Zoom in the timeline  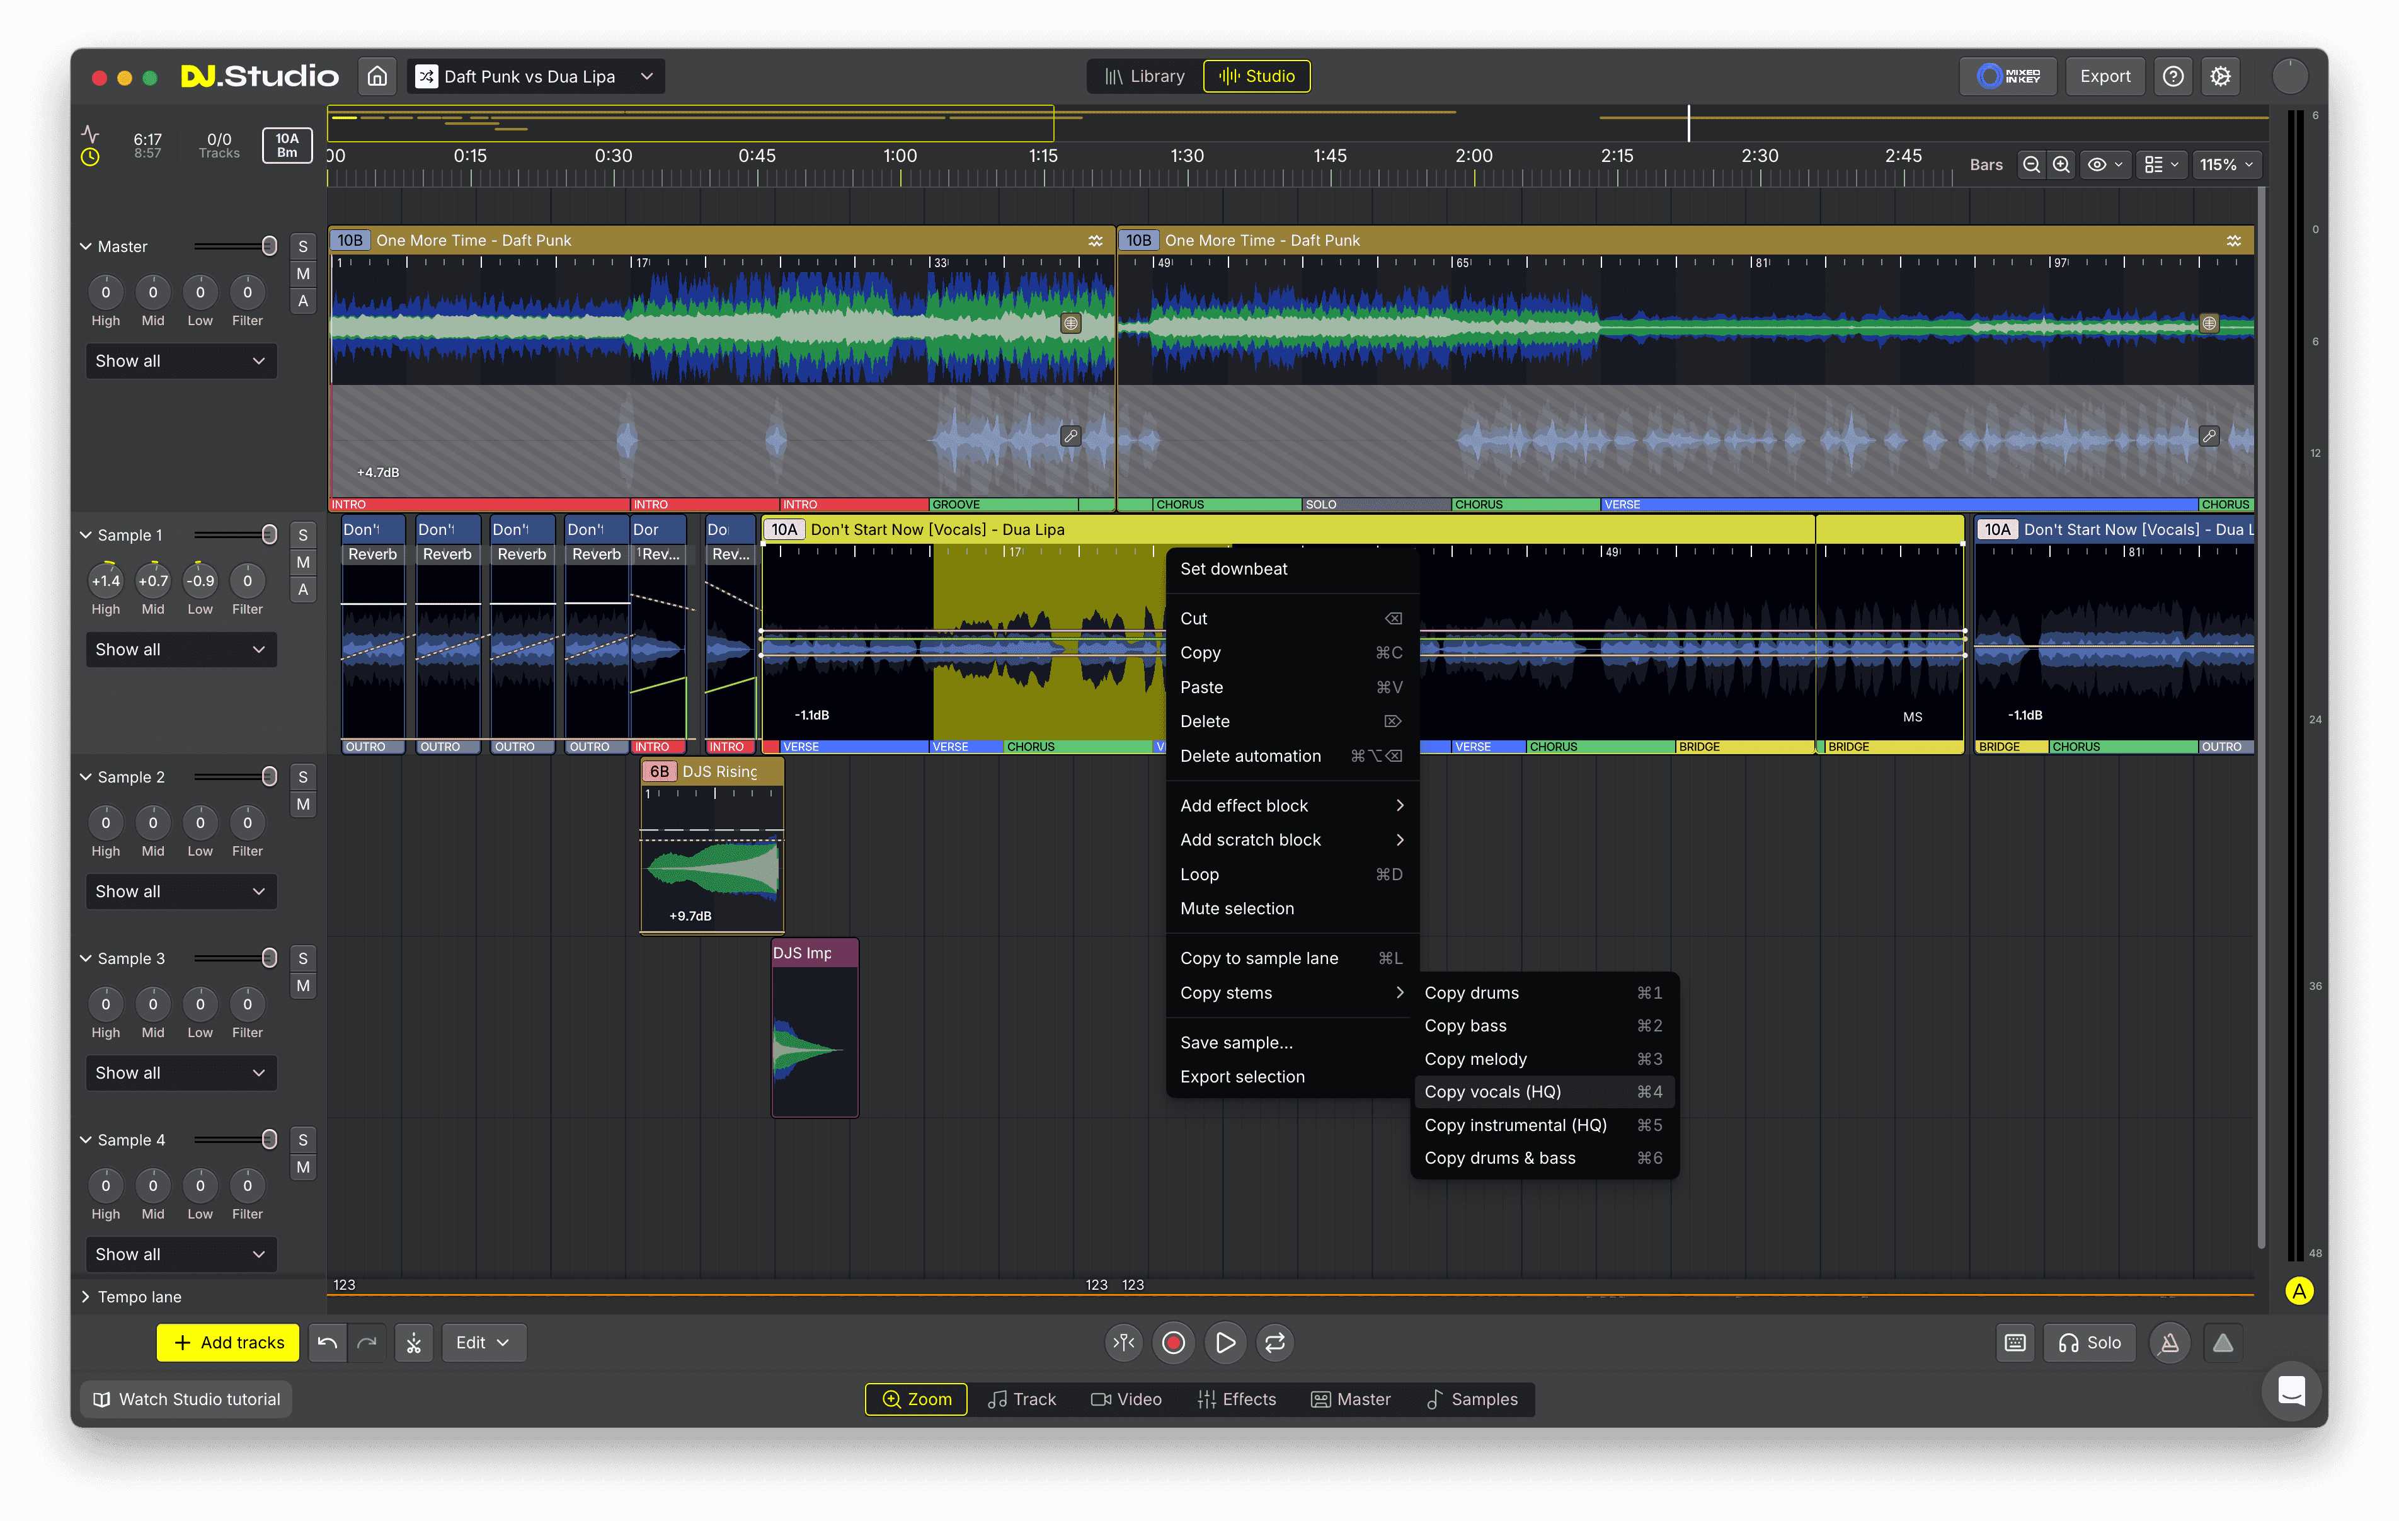[2060, 164]
